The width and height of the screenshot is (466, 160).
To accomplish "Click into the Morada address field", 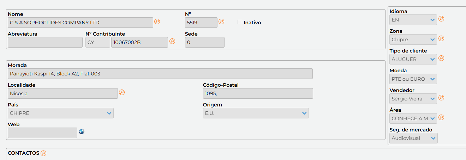I will point(160,74).
